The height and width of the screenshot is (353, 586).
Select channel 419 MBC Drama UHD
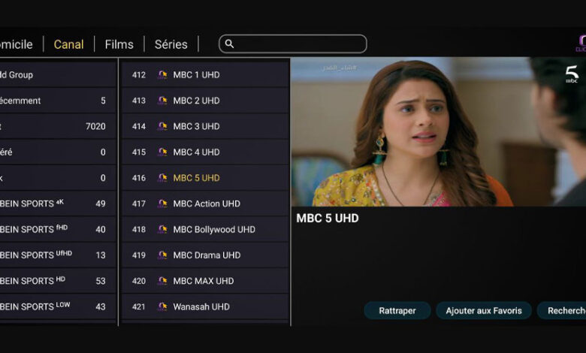(x=206, y=255)
